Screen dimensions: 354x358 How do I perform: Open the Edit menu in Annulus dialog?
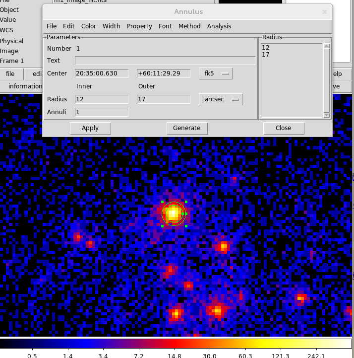click(68, 26)
